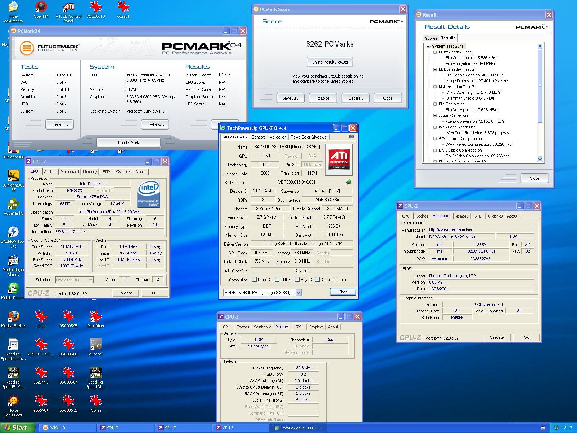Viewport: 577px width, 433px height.
Task: Open Mobile Partner desktop icon
Action: [x=13, y=291]
